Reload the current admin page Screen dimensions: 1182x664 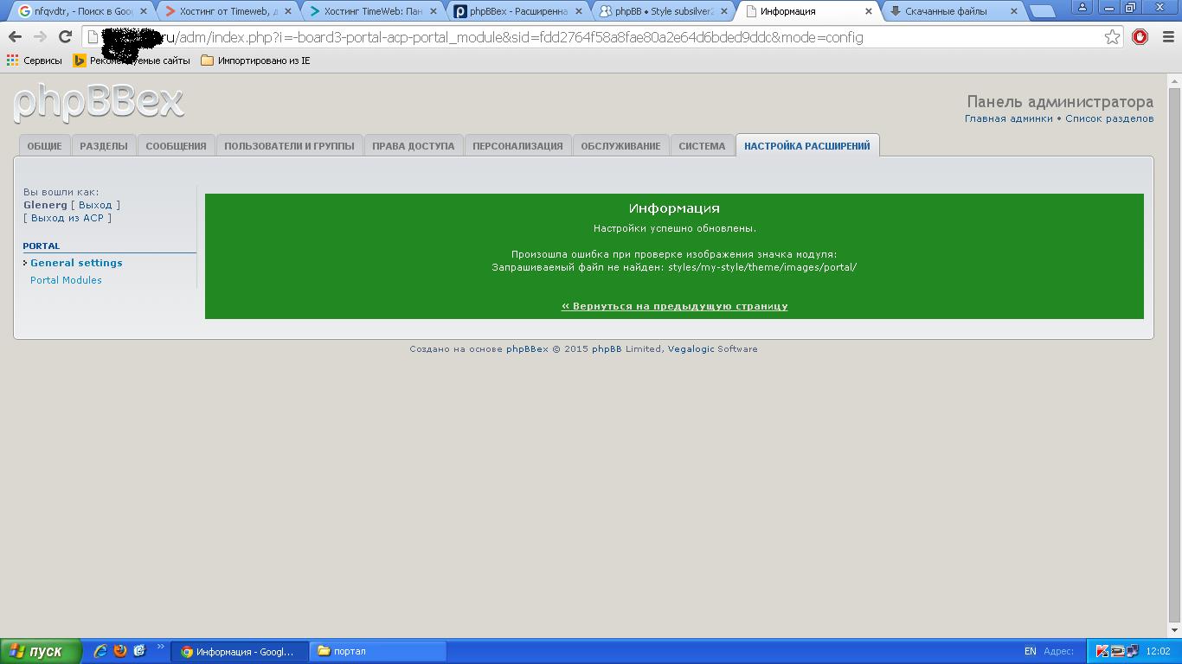65,37
